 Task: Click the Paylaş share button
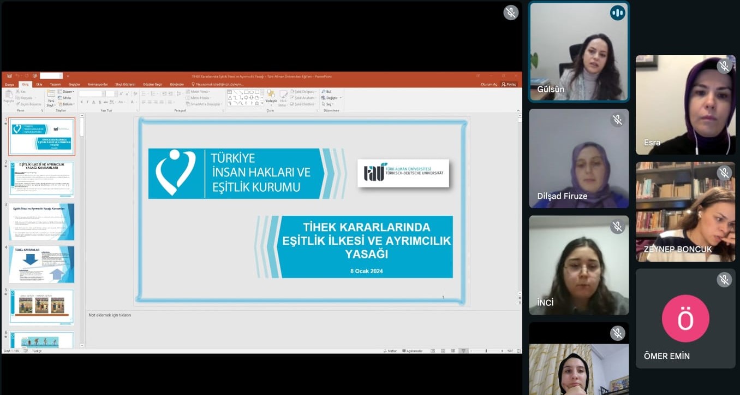tap(509, 85)
